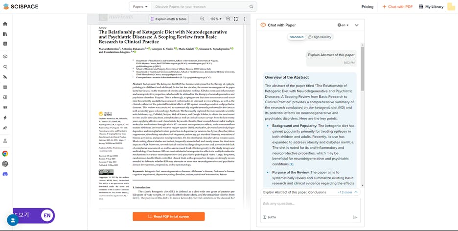Open the AI writer pen icon in sidebar
This screenshot has width=458, height=231.
[x=5, y=77]
